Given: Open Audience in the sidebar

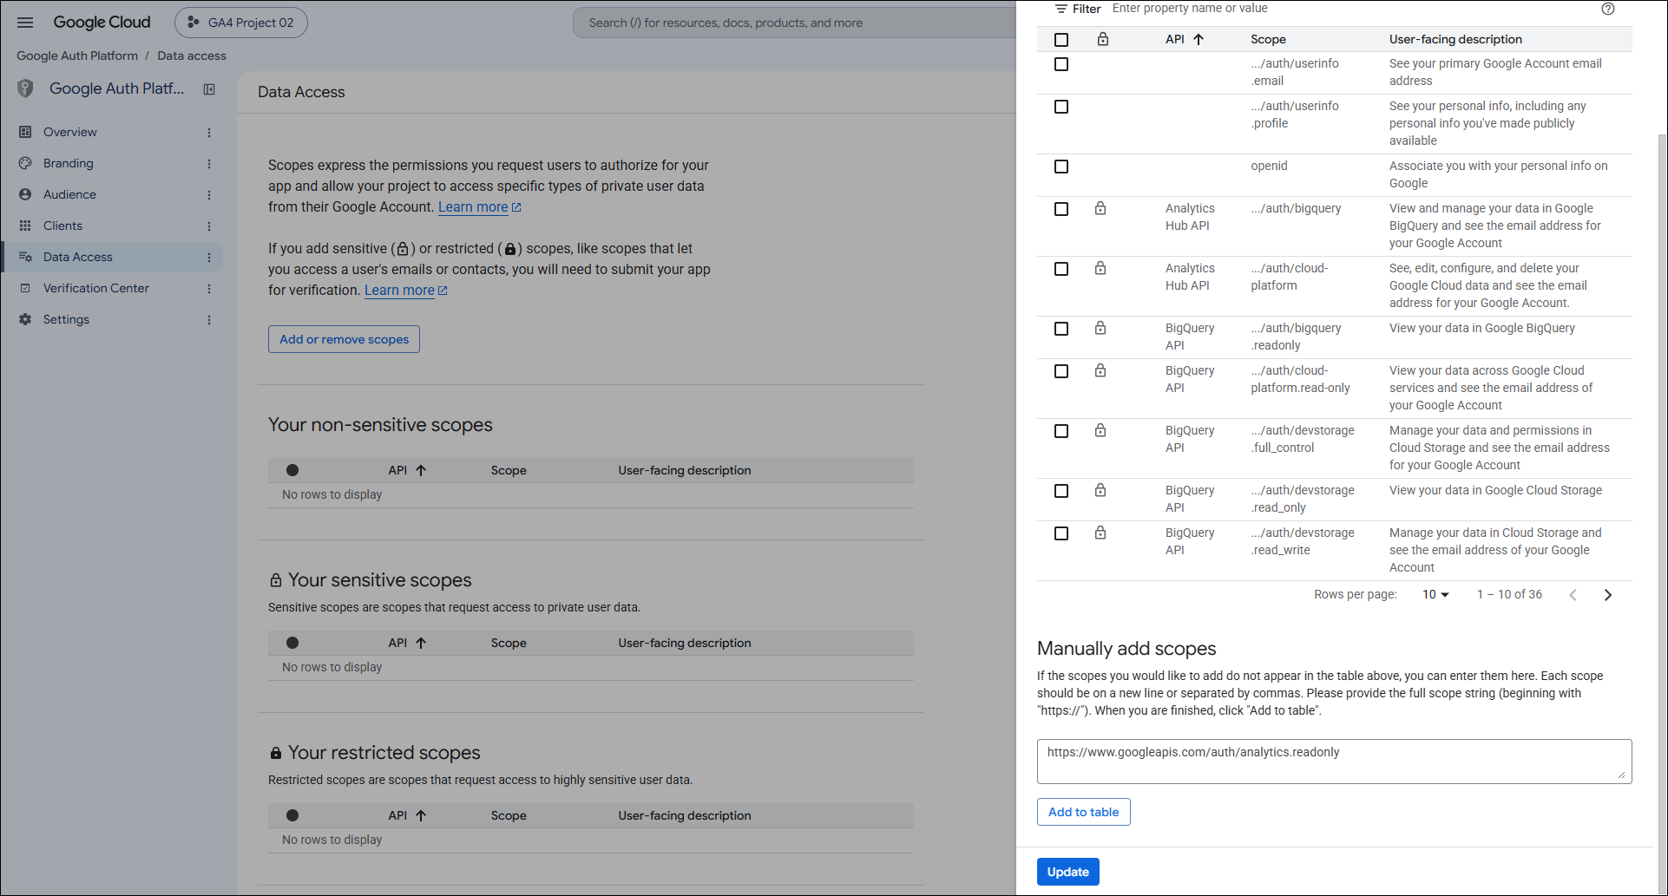Looking at the screenshot, I should [x=69, y=194].
